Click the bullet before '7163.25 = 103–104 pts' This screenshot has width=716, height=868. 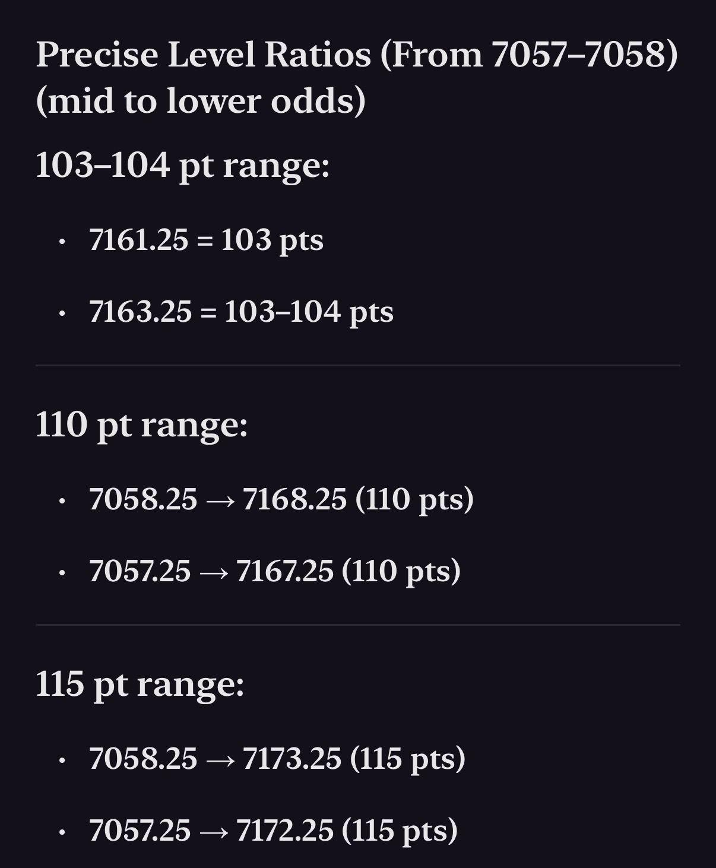[x=62, y=313]
